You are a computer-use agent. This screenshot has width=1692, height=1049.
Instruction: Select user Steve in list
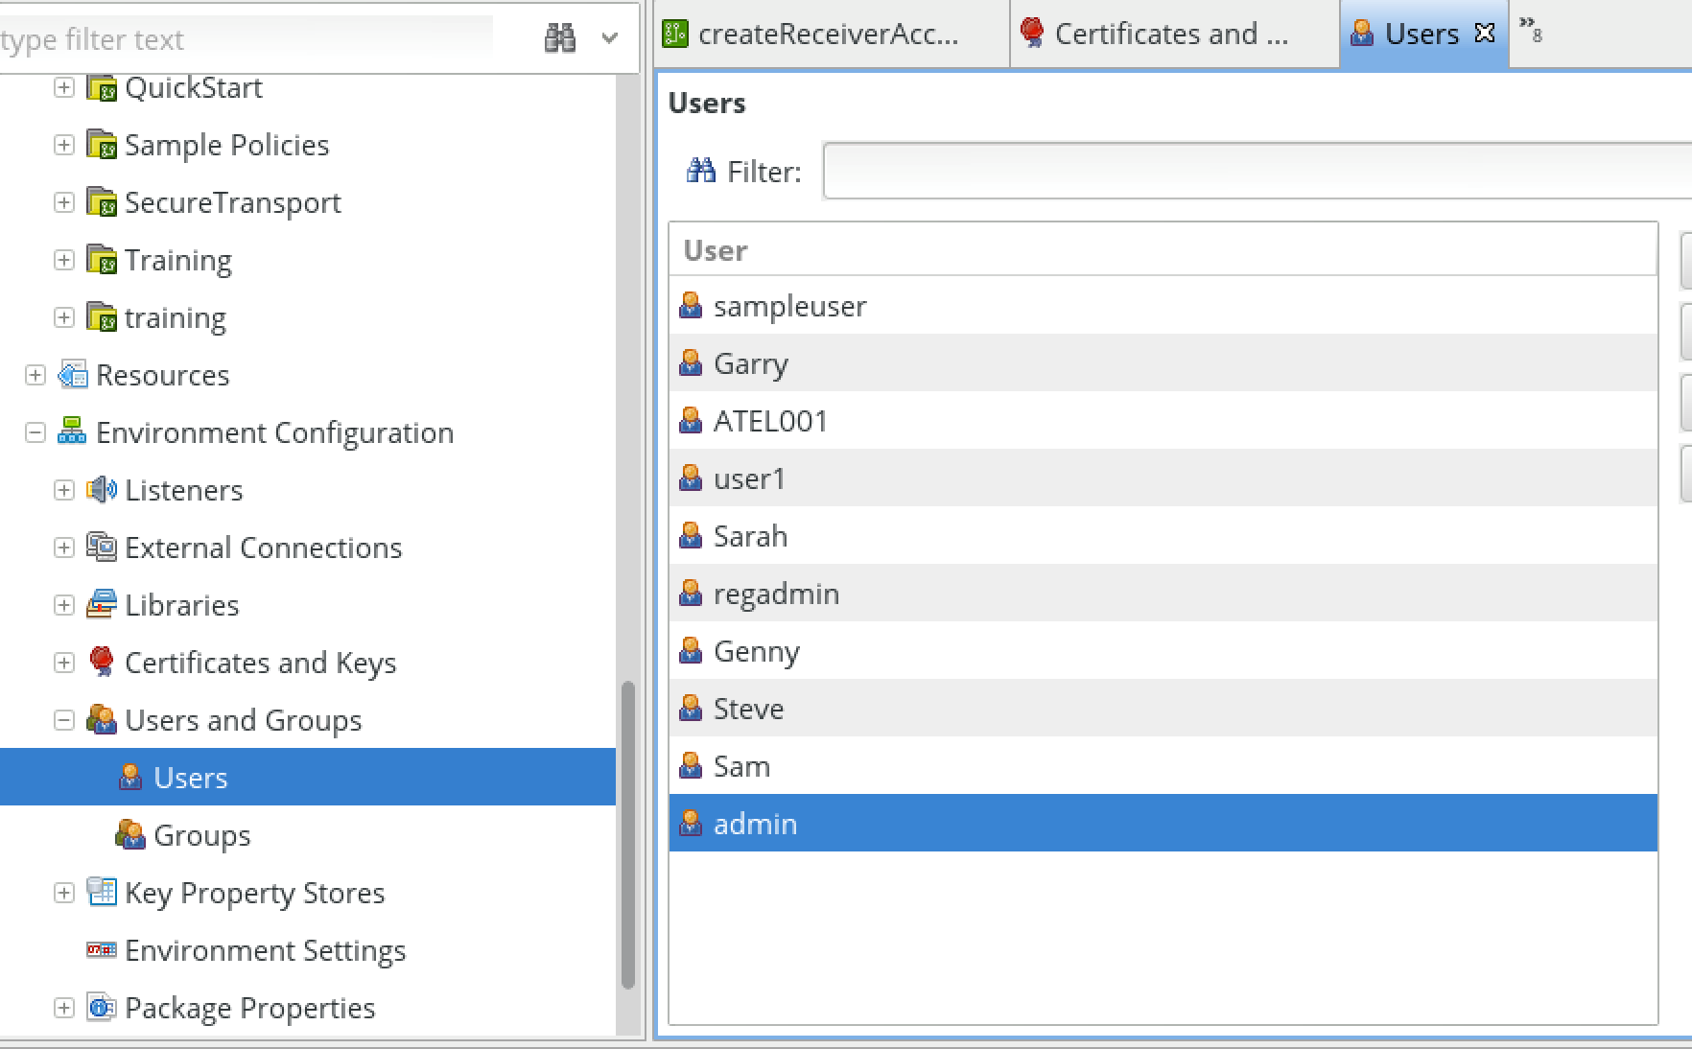(1163, 708)
